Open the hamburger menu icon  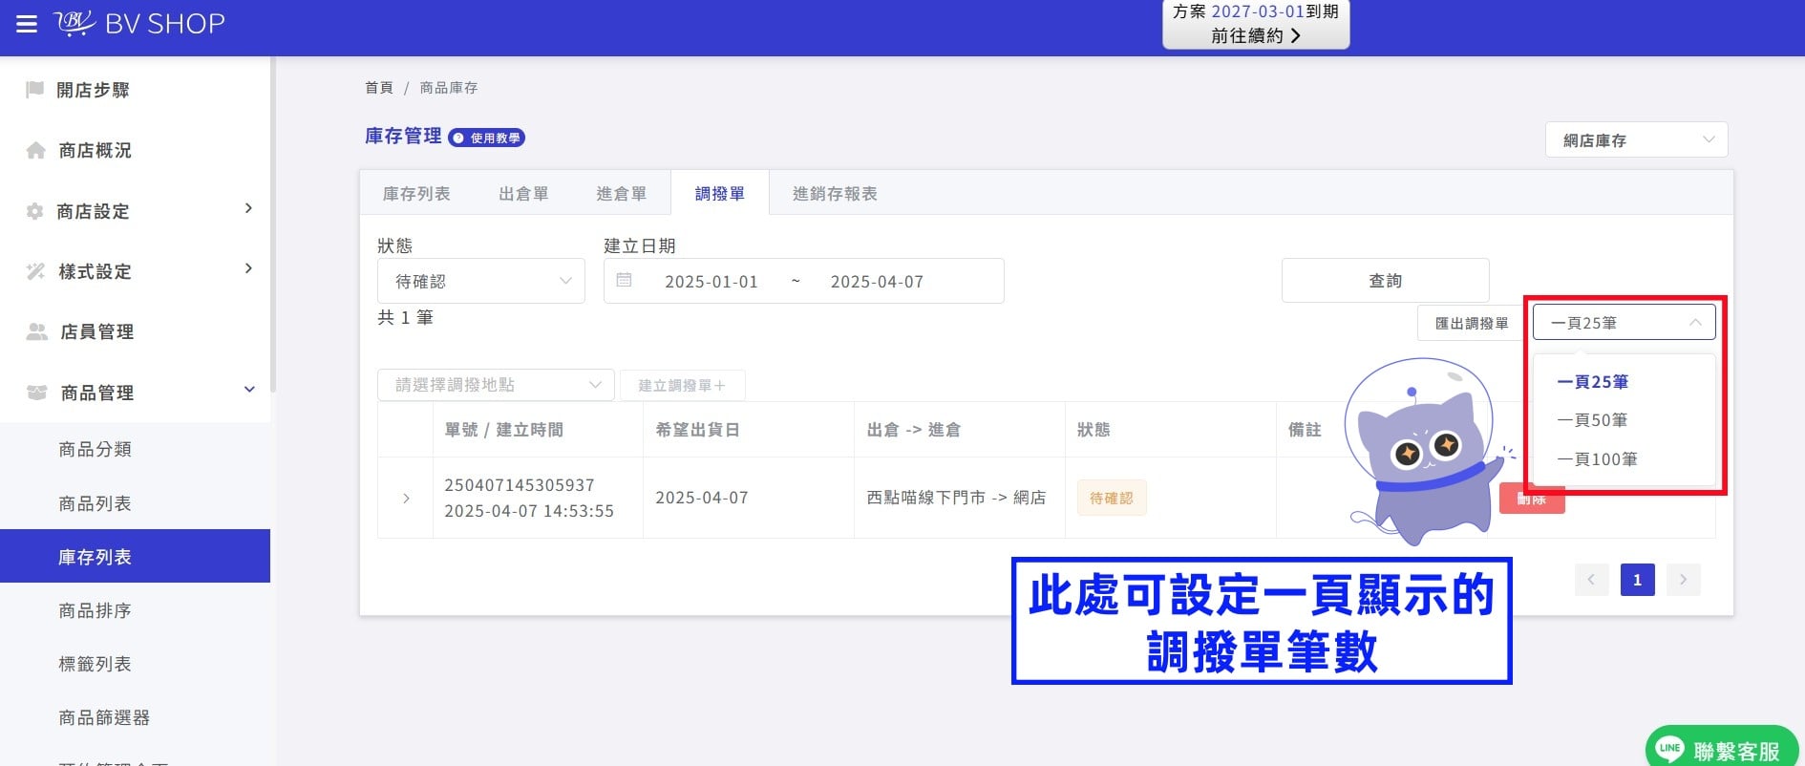click(27, 24)
